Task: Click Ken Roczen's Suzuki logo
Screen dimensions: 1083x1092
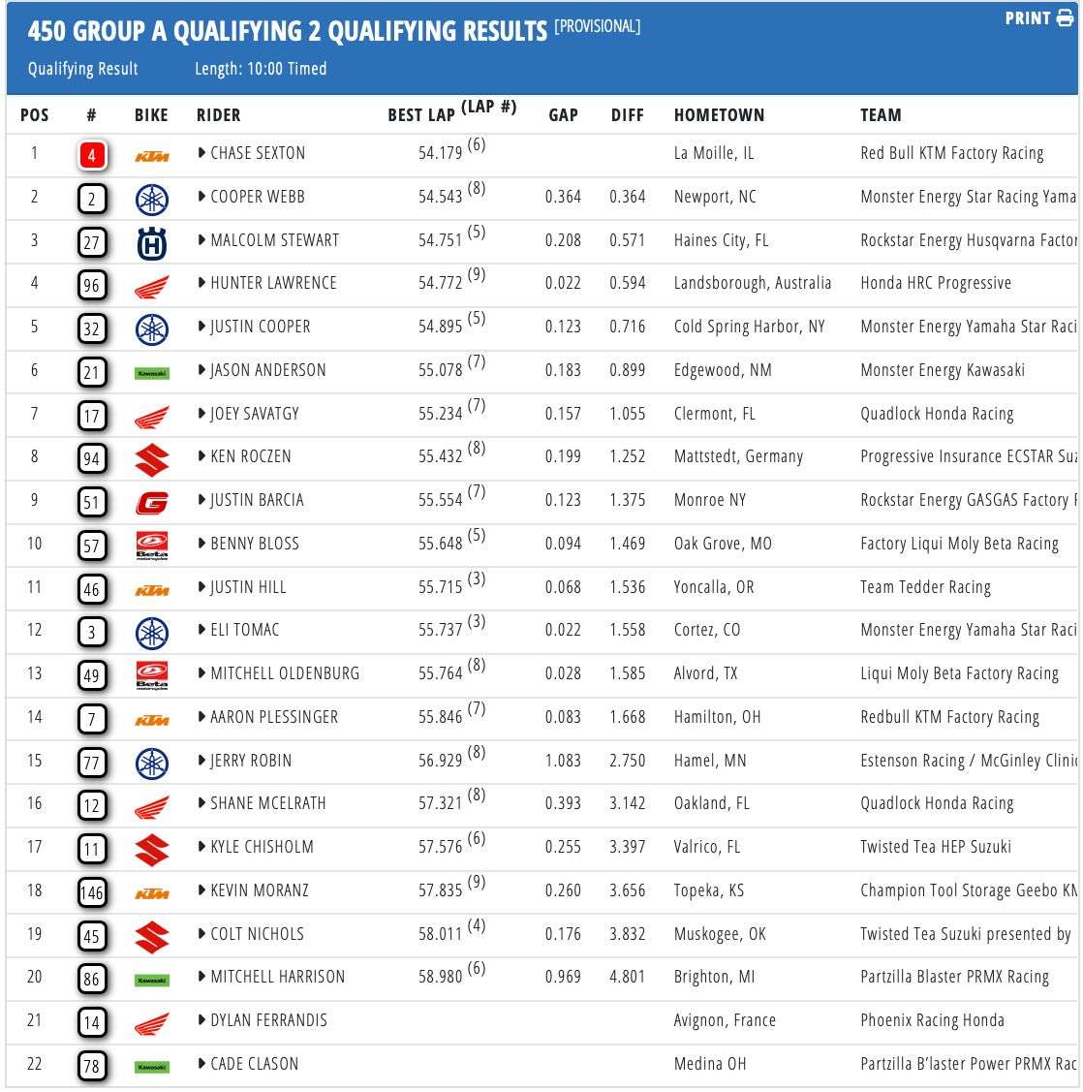Action: pyautogui.click(x=151, y=459)
